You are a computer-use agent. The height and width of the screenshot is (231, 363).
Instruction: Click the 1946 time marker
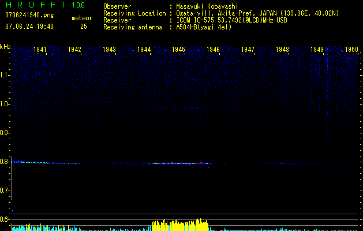(213, 50)
